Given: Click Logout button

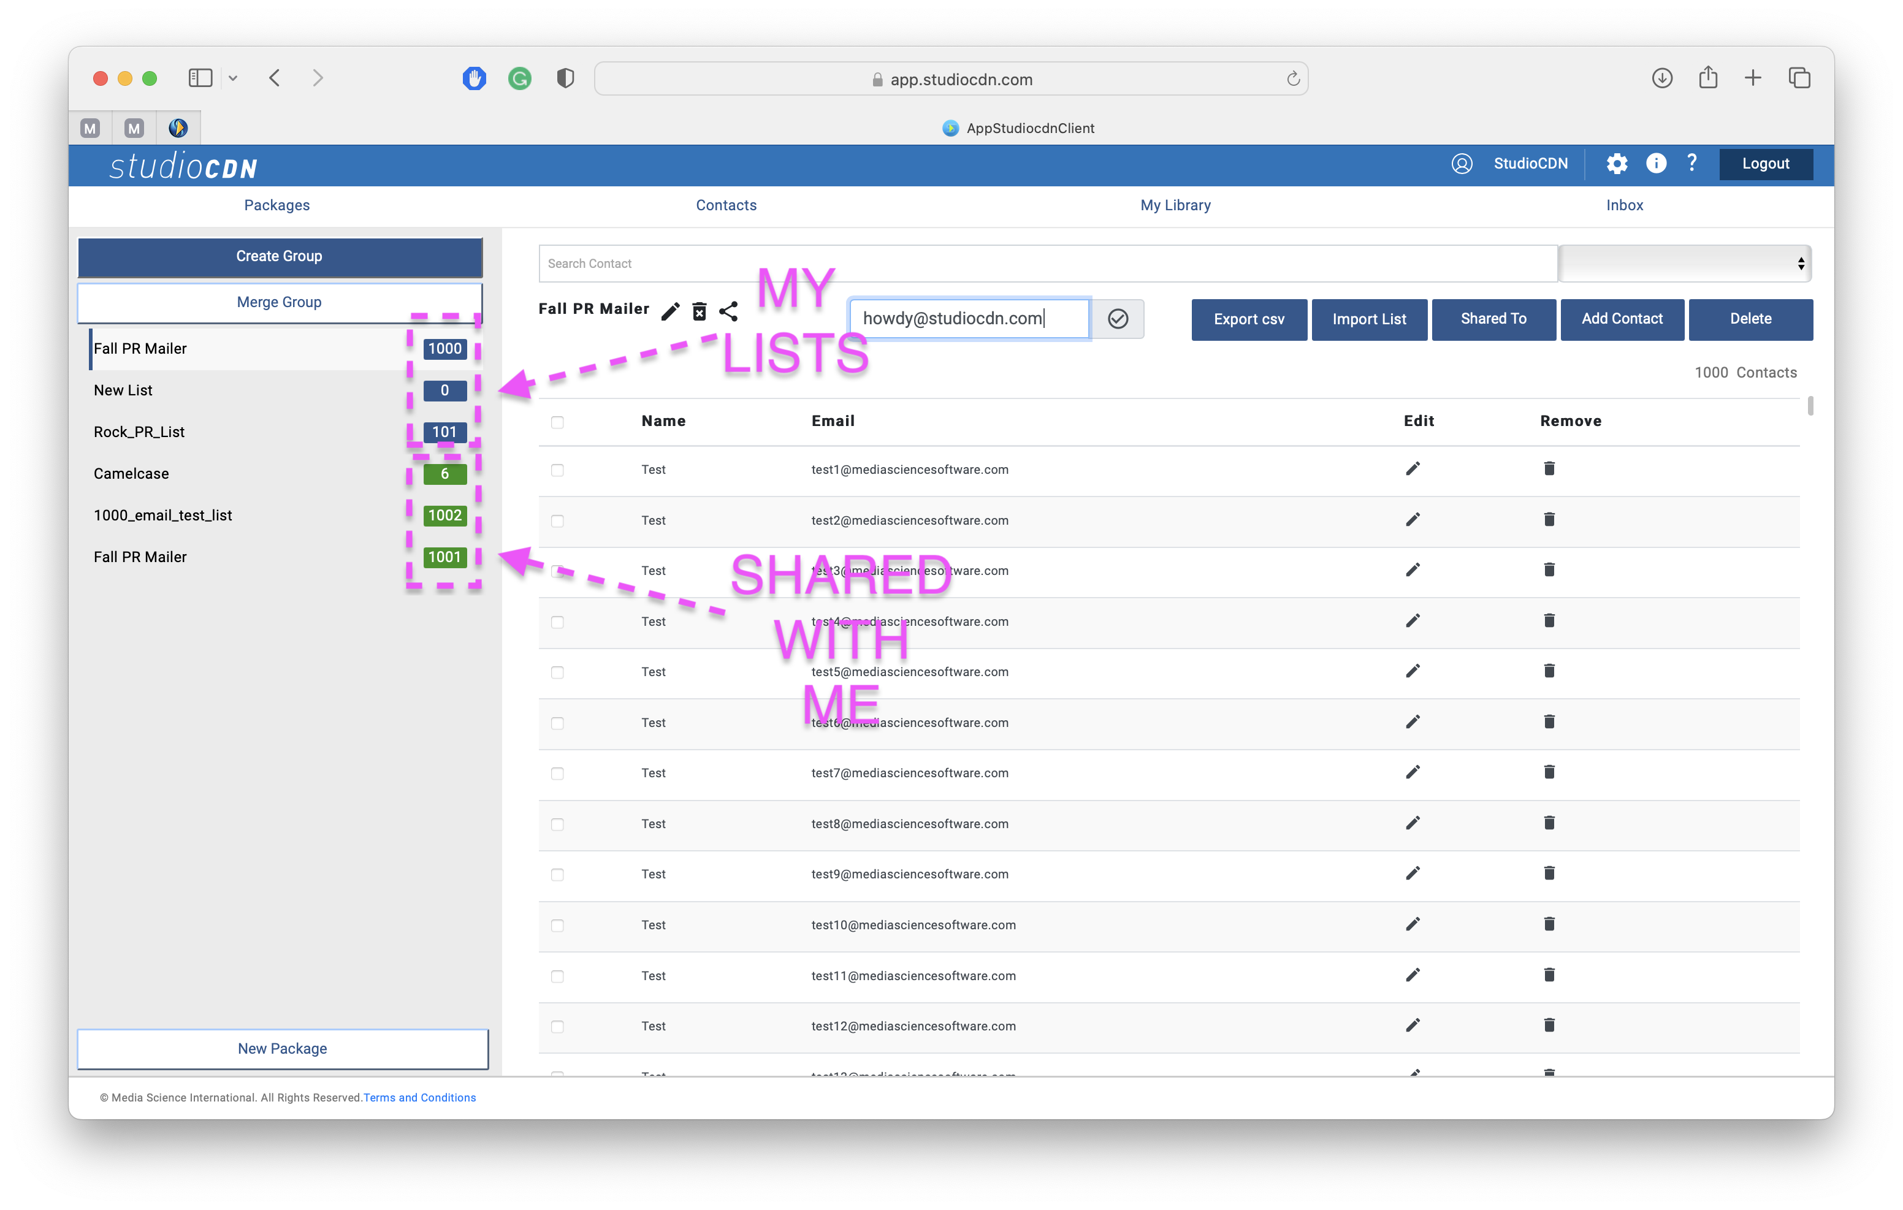Looking at the screenshot, I should click(1766, 164).
